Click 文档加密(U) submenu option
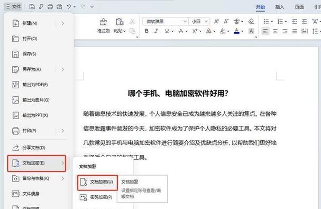The image size is (321, 209). tap(97, 182)
